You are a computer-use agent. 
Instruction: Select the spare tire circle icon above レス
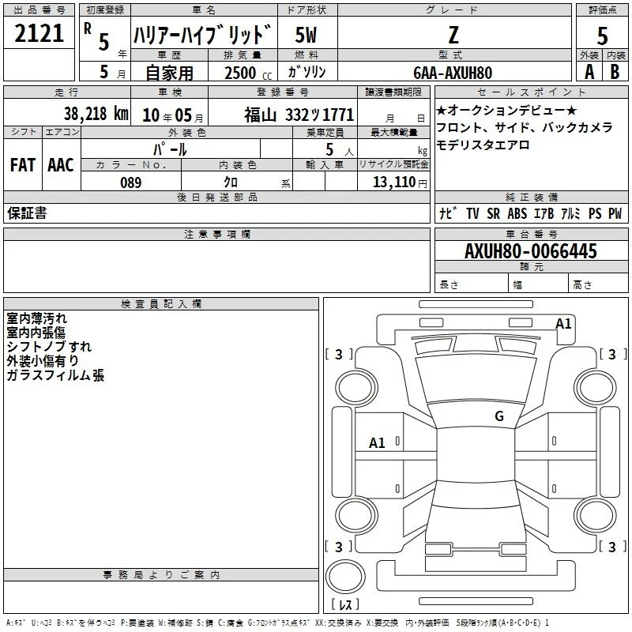point(345,577)
